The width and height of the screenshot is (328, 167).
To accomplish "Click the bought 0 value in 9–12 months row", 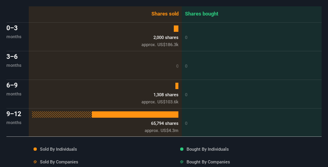I will pos(186,124).
